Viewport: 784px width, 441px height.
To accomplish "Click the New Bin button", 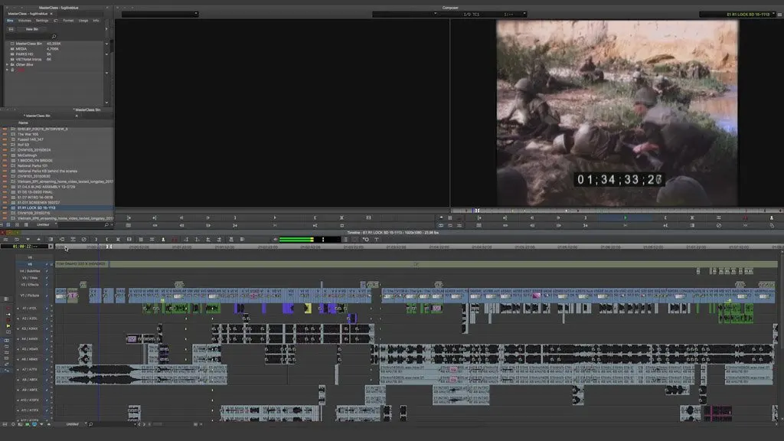I will tap(33, 28).
